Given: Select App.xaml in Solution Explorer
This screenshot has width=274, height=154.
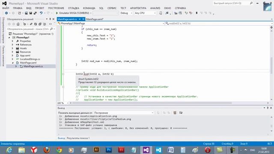Looking at the screenshot, I should 25,56.
